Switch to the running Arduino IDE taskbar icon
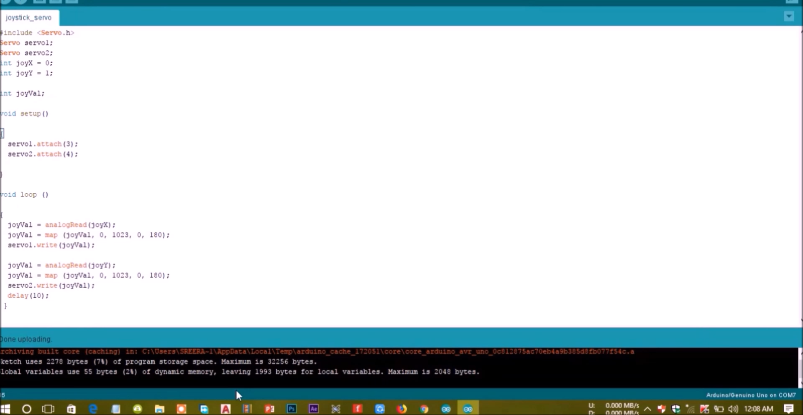The image size is (803, 415). (x=468, y=409)
